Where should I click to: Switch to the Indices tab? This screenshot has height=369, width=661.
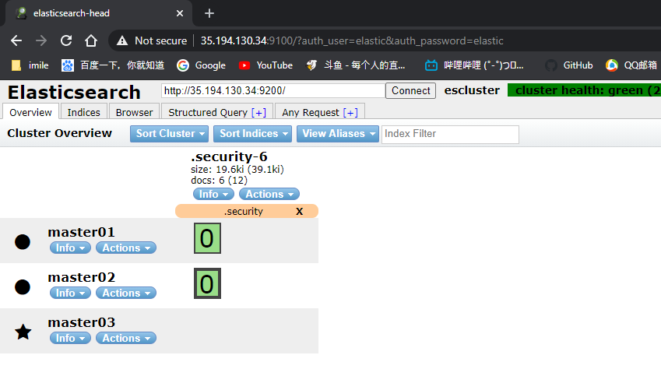[x=83, y=113]
